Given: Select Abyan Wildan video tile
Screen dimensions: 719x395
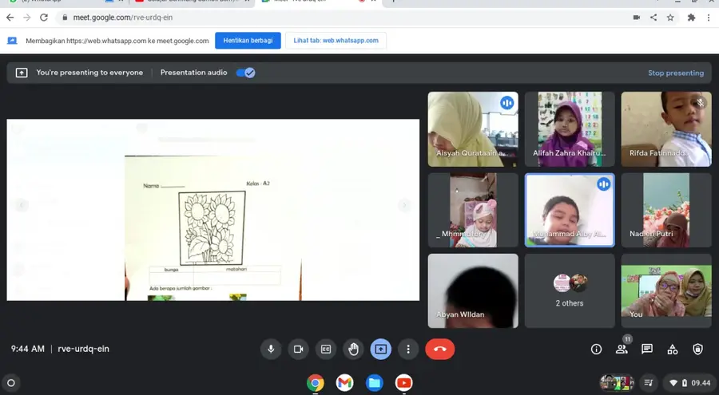Looking at the screenshot, I should (473, 291).
